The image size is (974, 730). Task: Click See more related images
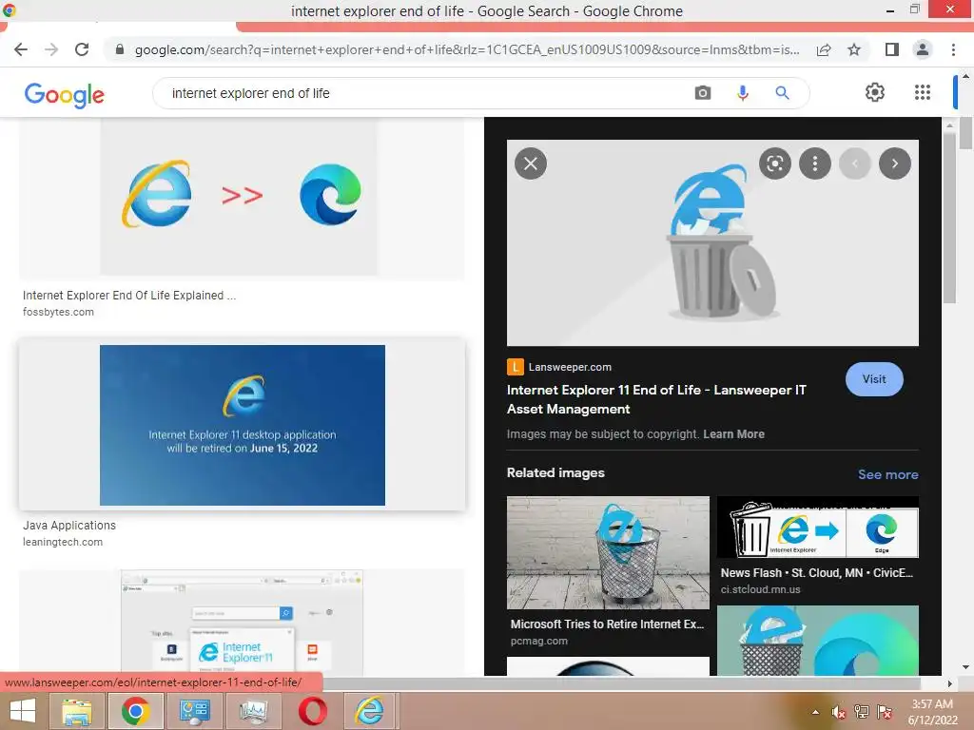pyautogui.click(x=887, y=475)
